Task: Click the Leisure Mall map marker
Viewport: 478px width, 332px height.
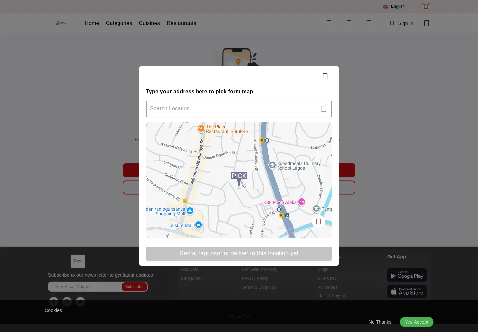Action: (x=198, y=225)
